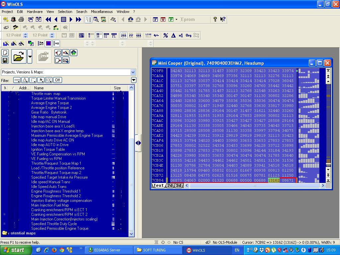Click the hexdump horizontal scrollbar
340x255 pixels.
coord(254,186)
